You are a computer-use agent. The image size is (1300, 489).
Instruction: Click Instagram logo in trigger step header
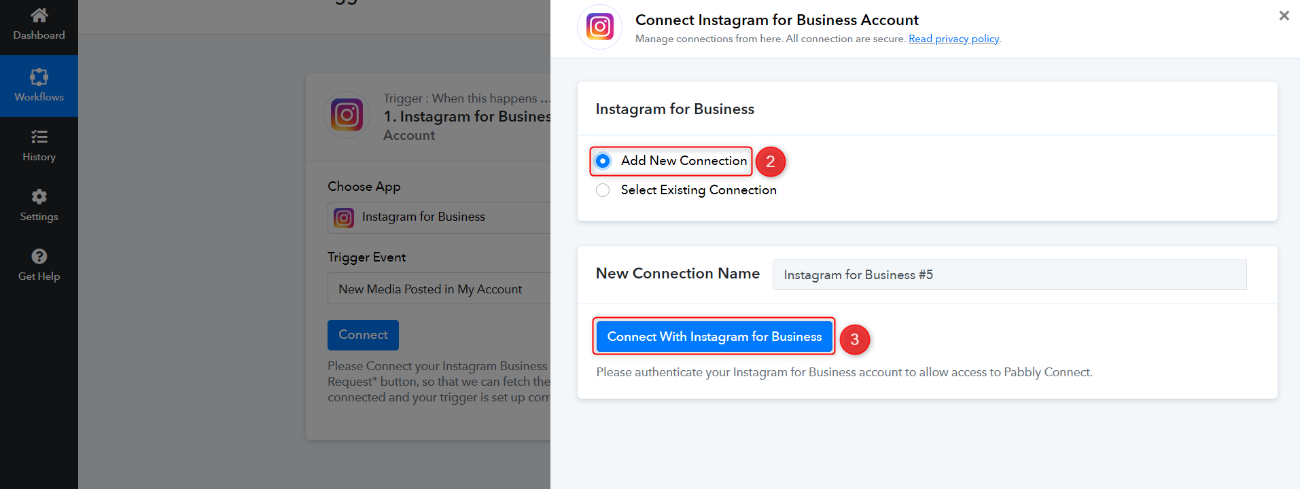point(347,115)
